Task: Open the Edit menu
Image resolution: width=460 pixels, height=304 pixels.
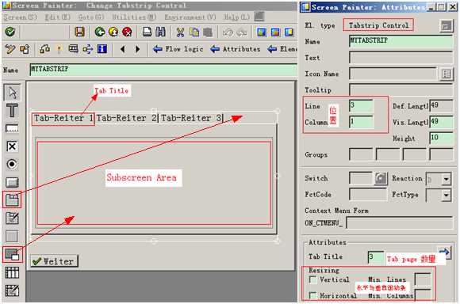Action: tap(57, 17)
